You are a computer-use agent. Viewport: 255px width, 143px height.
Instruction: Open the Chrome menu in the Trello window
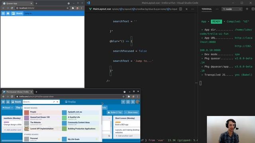(137, 97)
